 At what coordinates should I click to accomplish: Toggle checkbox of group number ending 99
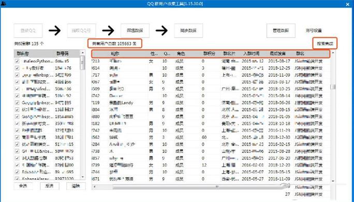(x=17, y=75)
